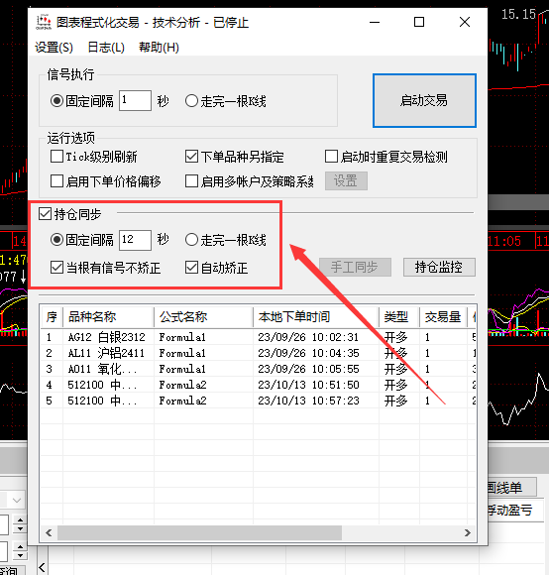
Task: Enable Tick级别刷新 checkbox
Action: (56, 157)
